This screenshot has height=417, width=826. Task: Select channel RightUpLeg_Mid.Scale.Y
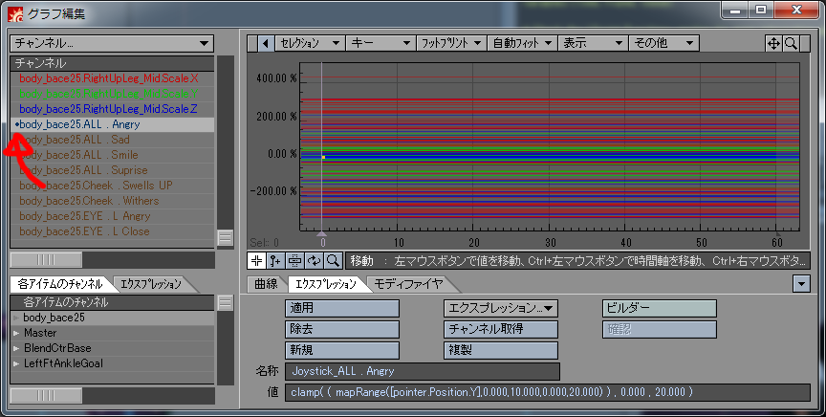click(112, 94)
